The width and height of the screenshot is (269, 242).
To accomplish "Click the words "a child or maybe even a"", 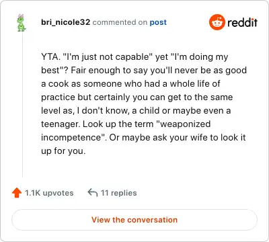I will coord(182,111).
